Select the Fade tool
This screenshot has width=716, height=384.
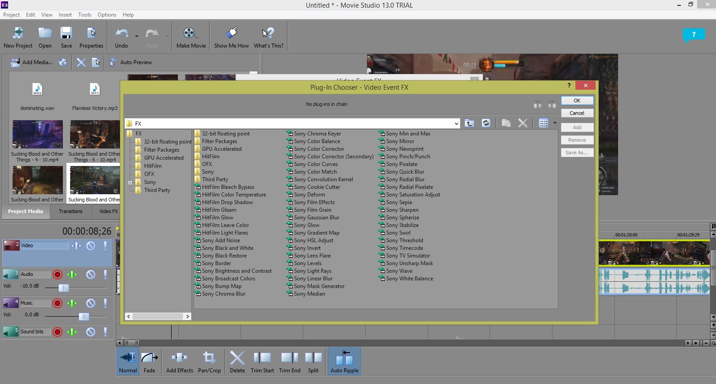(x=149, y=361)
